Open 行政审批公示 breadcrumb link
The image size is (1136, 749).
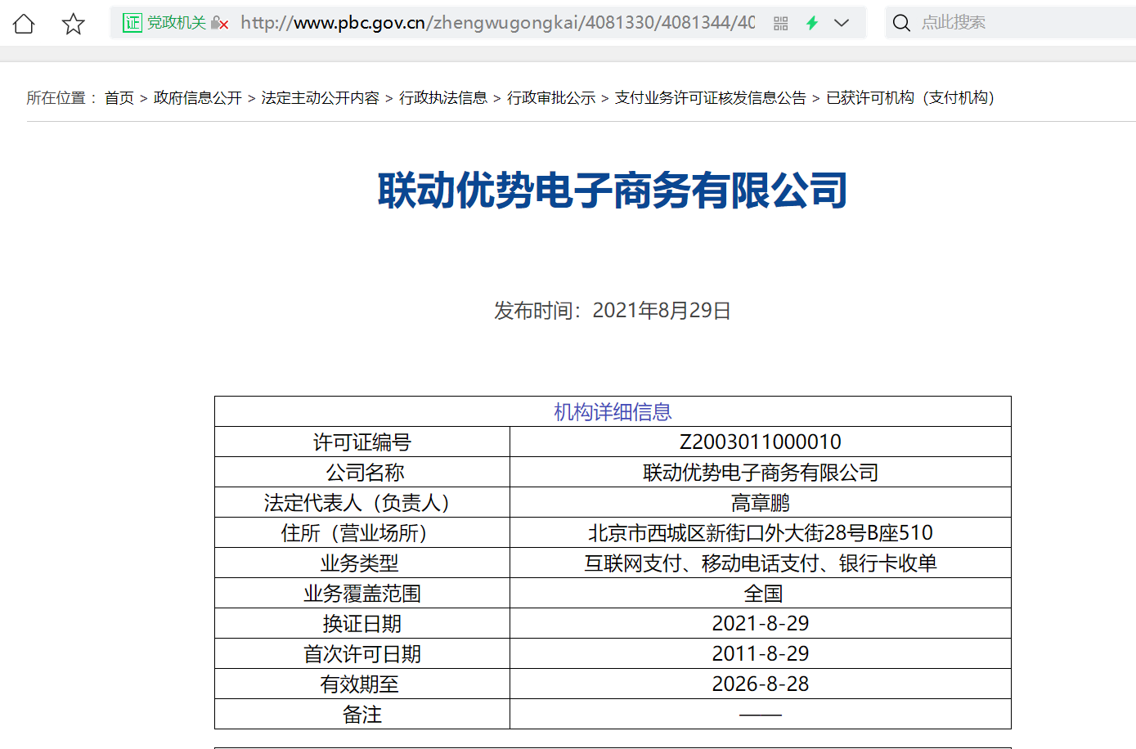click(x=551, y=98)
